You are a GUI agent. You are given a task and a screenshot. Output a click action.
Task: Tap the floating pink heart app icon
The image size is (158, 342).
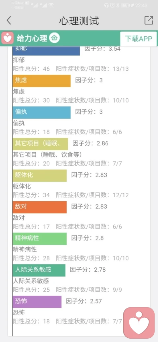[139, 323]
